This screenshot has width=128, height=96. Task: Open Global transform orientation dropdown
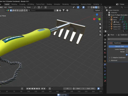(28, 7)
